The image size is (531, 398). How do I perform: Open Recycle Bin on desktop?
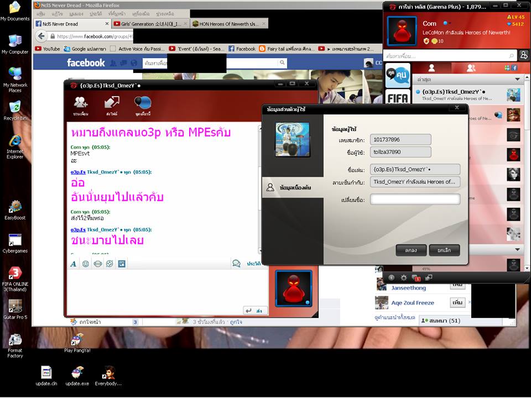[14, 111]
